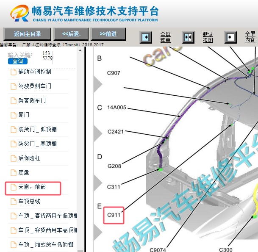Image resolution: width=258 pixels, height=252 pixels.
Task: Go forward with the >>前进 button
Action: tap(108, 34)
